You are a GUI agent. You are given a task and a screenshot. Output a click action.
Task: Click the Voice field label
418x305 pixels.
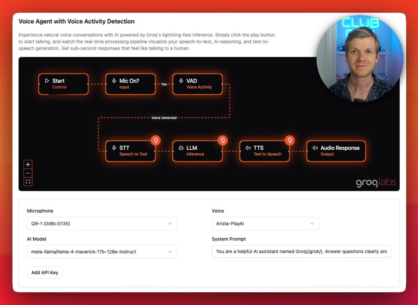coord(218,211)
